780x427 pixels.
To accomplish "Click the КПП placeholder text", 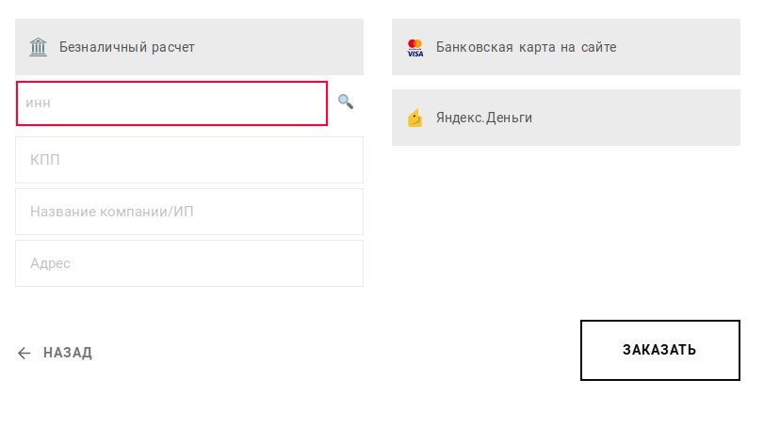I will tap(45, 160).
